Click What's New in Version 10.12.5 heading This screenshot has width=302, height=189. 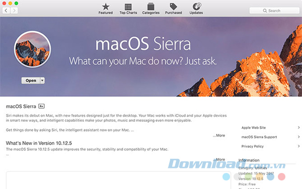pos(39,143)
